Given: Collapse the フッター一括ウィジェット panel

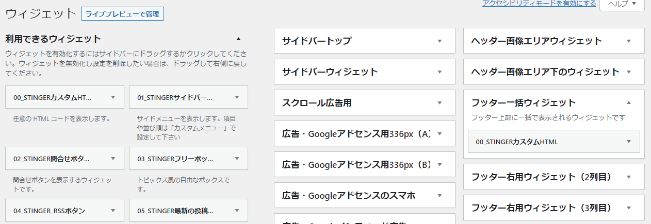Looking at the screenshot, I should 628,102.
